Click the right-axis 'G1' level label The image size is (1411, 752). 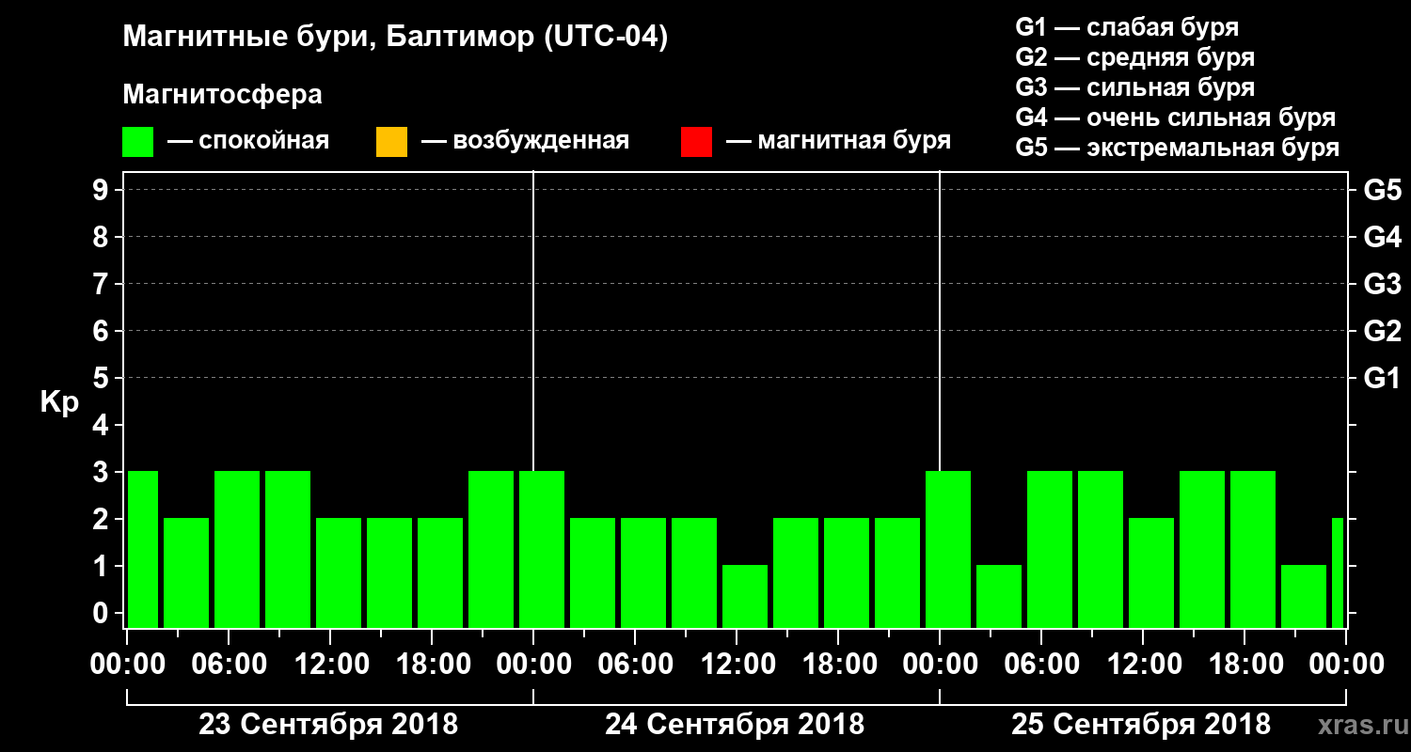(1382, 378)
